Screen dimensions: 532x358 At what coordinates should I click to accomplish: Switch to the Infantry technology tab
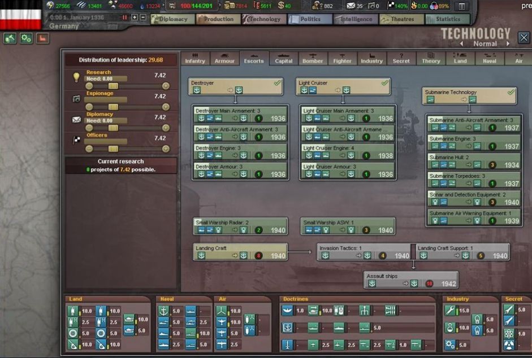195,59
